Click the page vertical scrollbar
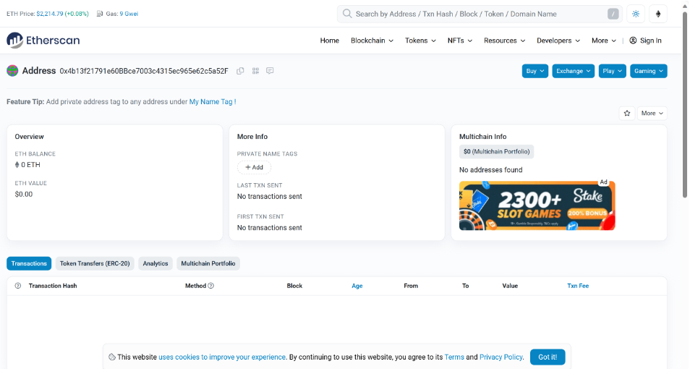 coord(685,106)
